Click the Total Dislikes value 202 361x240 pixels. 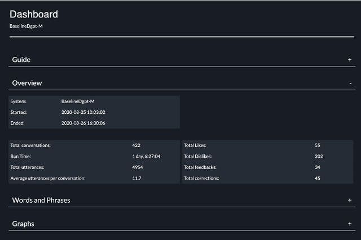pos(319,156)
